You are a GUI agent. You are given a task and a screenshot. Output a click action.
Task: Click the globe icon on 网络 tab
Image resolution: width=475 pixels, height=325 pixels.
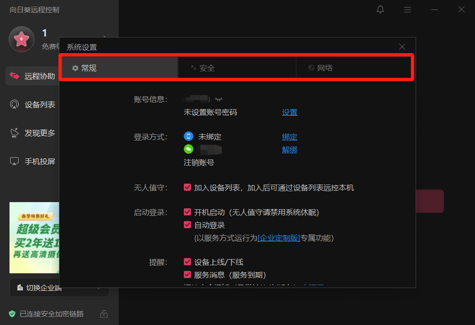click(311, 67)
